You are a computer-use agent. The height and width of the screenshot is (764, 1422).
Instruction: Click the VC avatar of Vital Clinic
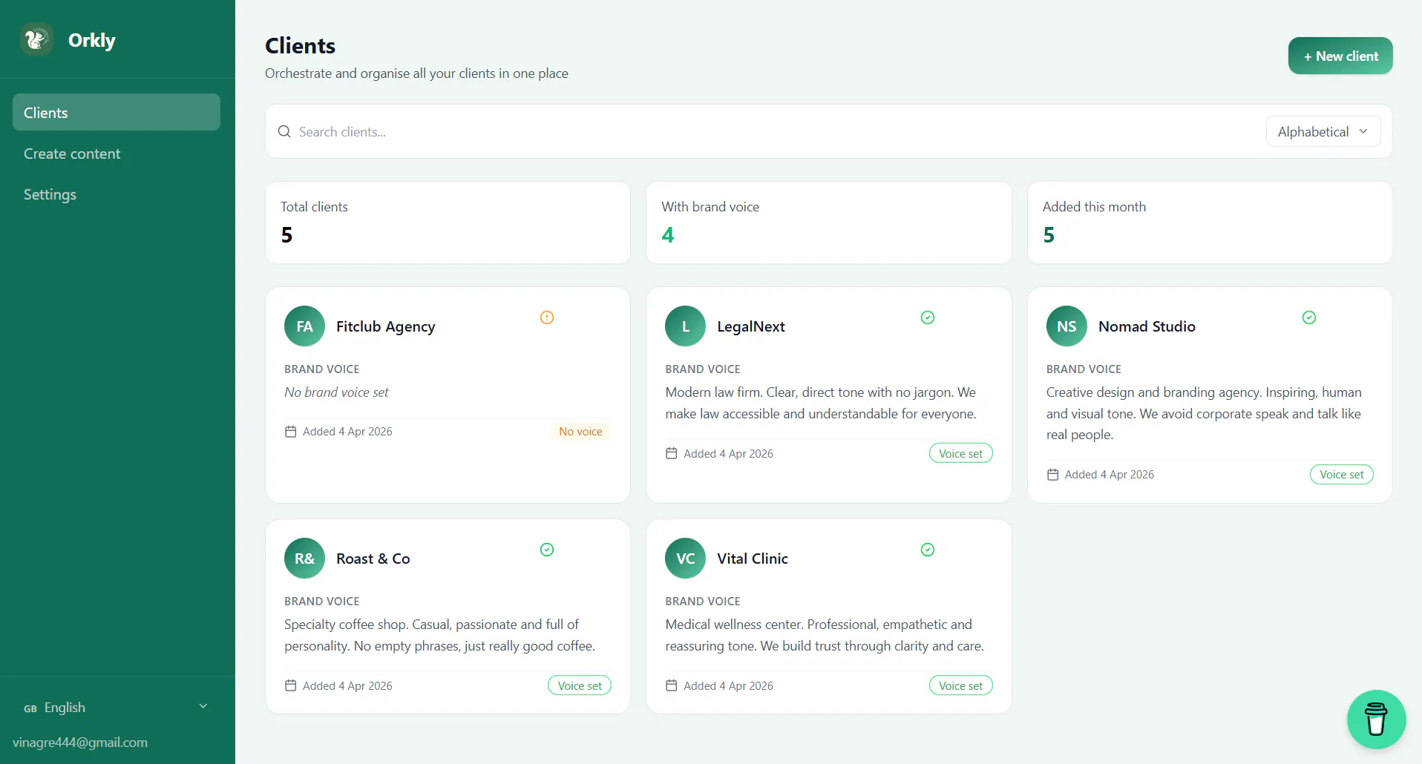point(686,559)
